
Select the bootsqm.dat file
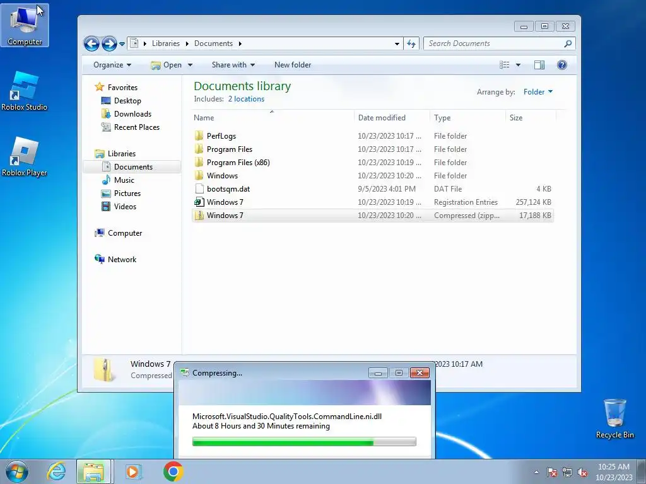coord(372,189)
